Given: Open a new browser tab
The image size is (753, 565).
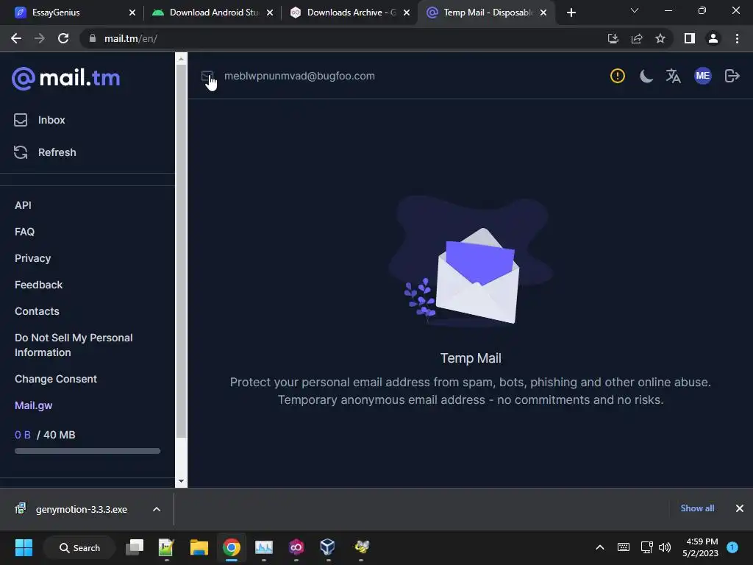Looking at the screenshot, I should click(571, 13).
